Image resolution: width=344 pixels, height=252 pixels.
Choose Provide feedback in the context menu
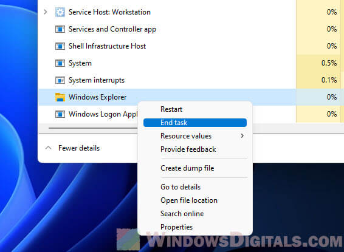[195, 149]
